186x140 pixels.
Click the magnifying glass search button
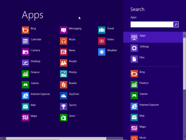(176, 24)
